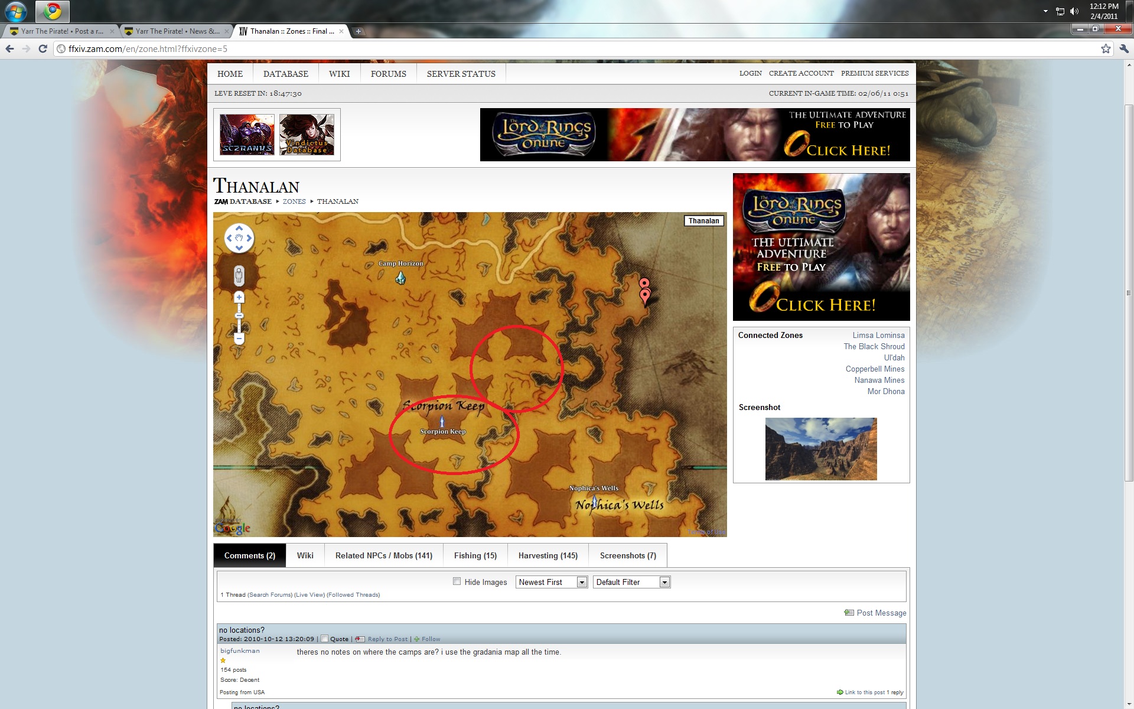Open the Newest First sort dropdown
The width and height of the screenshot is (1134, 709).
[x=552, y=582]
